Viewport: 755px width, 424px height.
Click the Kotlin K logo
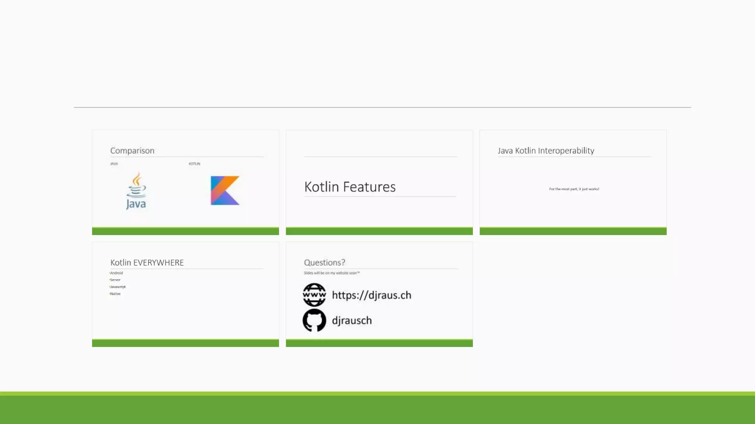pyautogui.click(x=225, y=190)
